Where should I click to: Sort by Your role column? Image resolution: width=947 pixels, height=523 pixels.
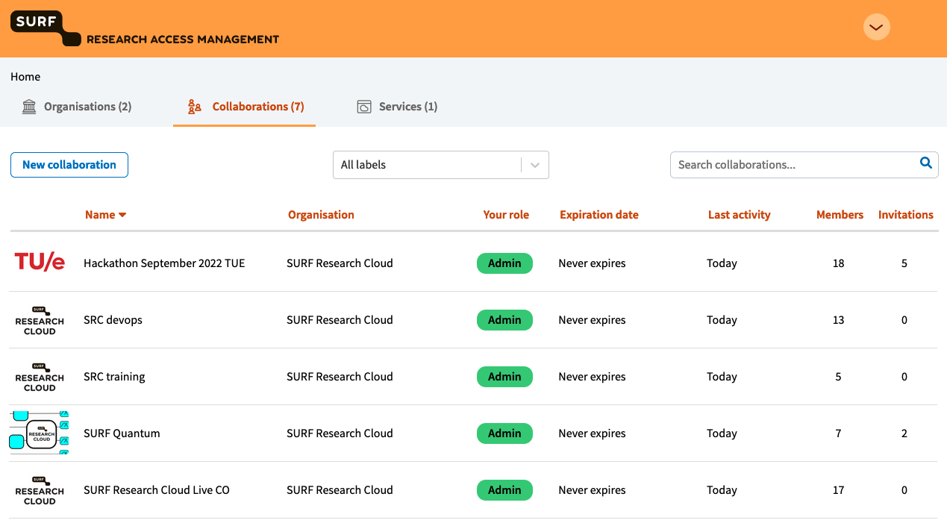click(x=506, y=215)
